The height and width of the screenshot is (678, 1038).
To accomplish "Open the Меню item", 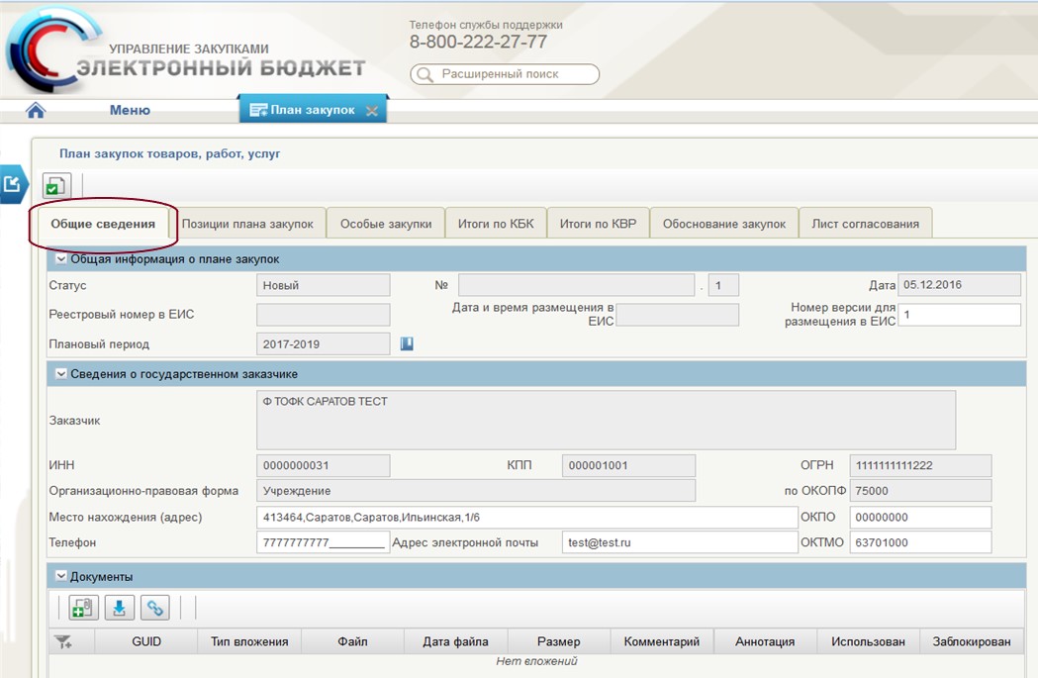I will click(x=130, y=110).
